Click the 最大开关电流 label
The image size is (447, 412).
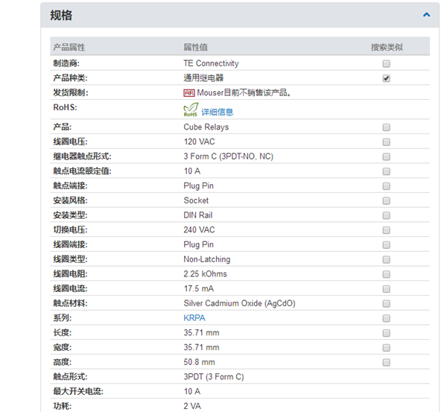coord(78,391)
